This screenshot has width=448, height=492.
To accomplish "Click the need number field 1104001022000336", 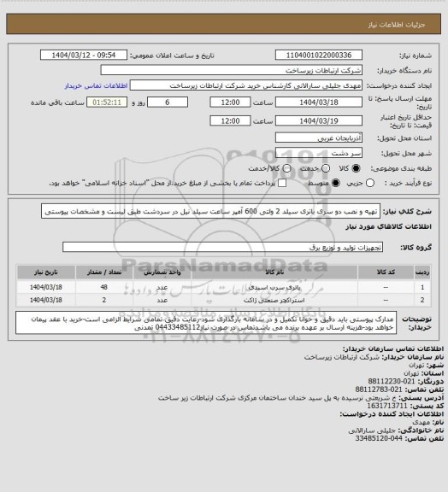I will (x=319, y=56).
